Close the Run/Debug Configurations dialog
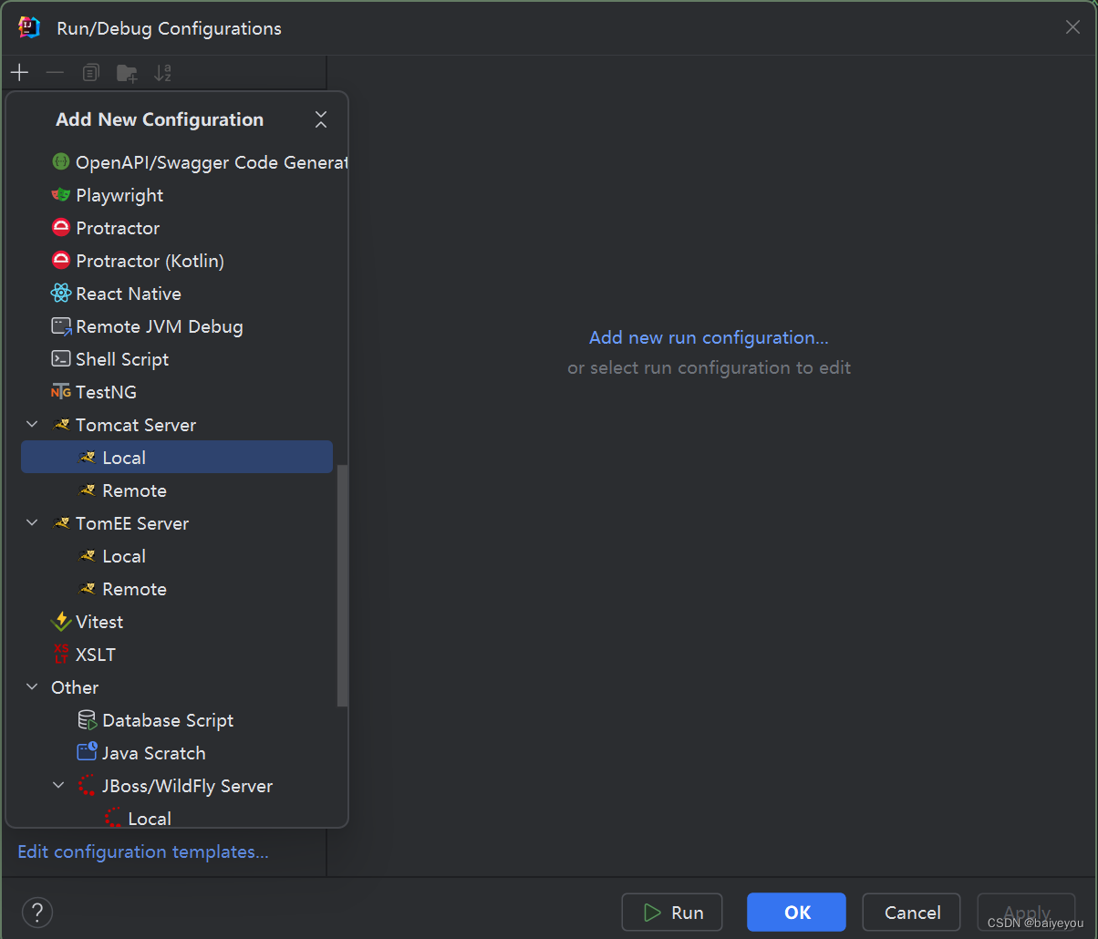Screen dimensions: 1098x939 point(1072,27)
